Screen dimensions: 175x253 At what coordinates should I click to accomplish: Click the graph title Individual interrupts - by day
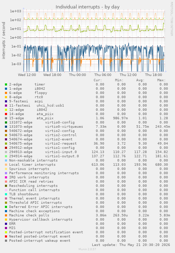[87, 7]
